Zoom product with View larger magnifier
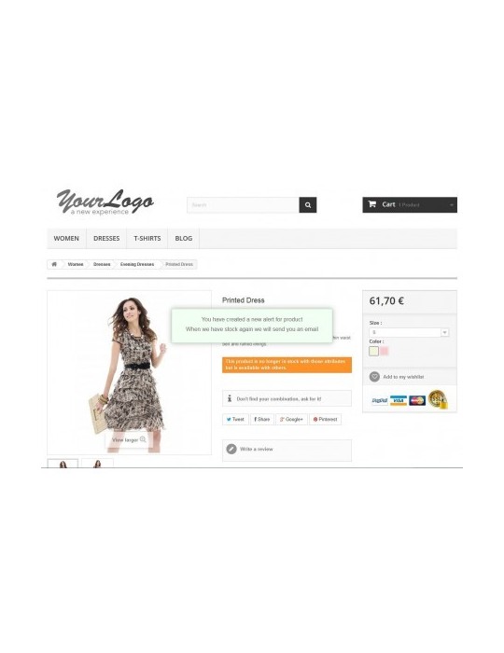This screenshot has width=504, height=653. click(143, 439)
